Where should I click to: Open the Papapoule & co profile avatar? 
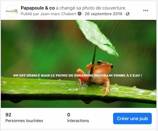12,11
